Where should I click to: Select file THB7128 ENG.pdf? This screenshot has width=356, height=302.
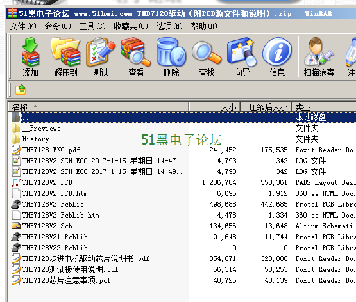pos(51,150)
